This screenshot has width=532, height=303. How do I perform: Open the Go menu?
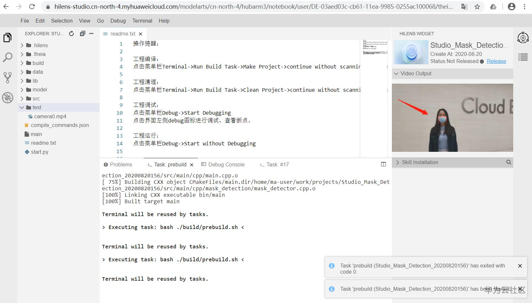(x=100, y=21)
